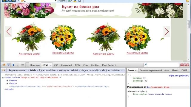Switch to the Сценарий tab
The height and width of the screenshot is (107, 191).
[67, 65]
